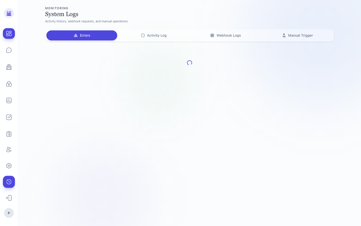Select the line graph monitoring icon
Image resolution: width=361 pixels, height=226 pixels.
point(9,117)
